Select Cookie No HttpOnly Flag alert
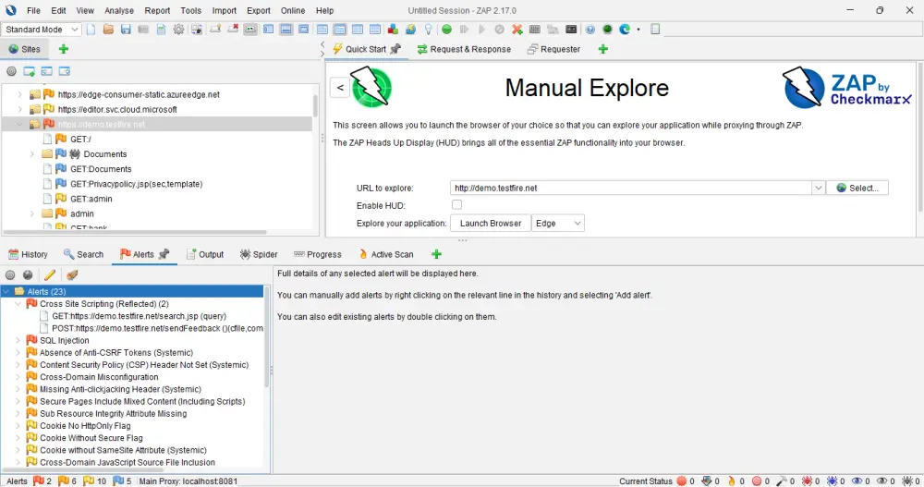The width and height of the screenshot is (924, 487). (x=85, y=426)
